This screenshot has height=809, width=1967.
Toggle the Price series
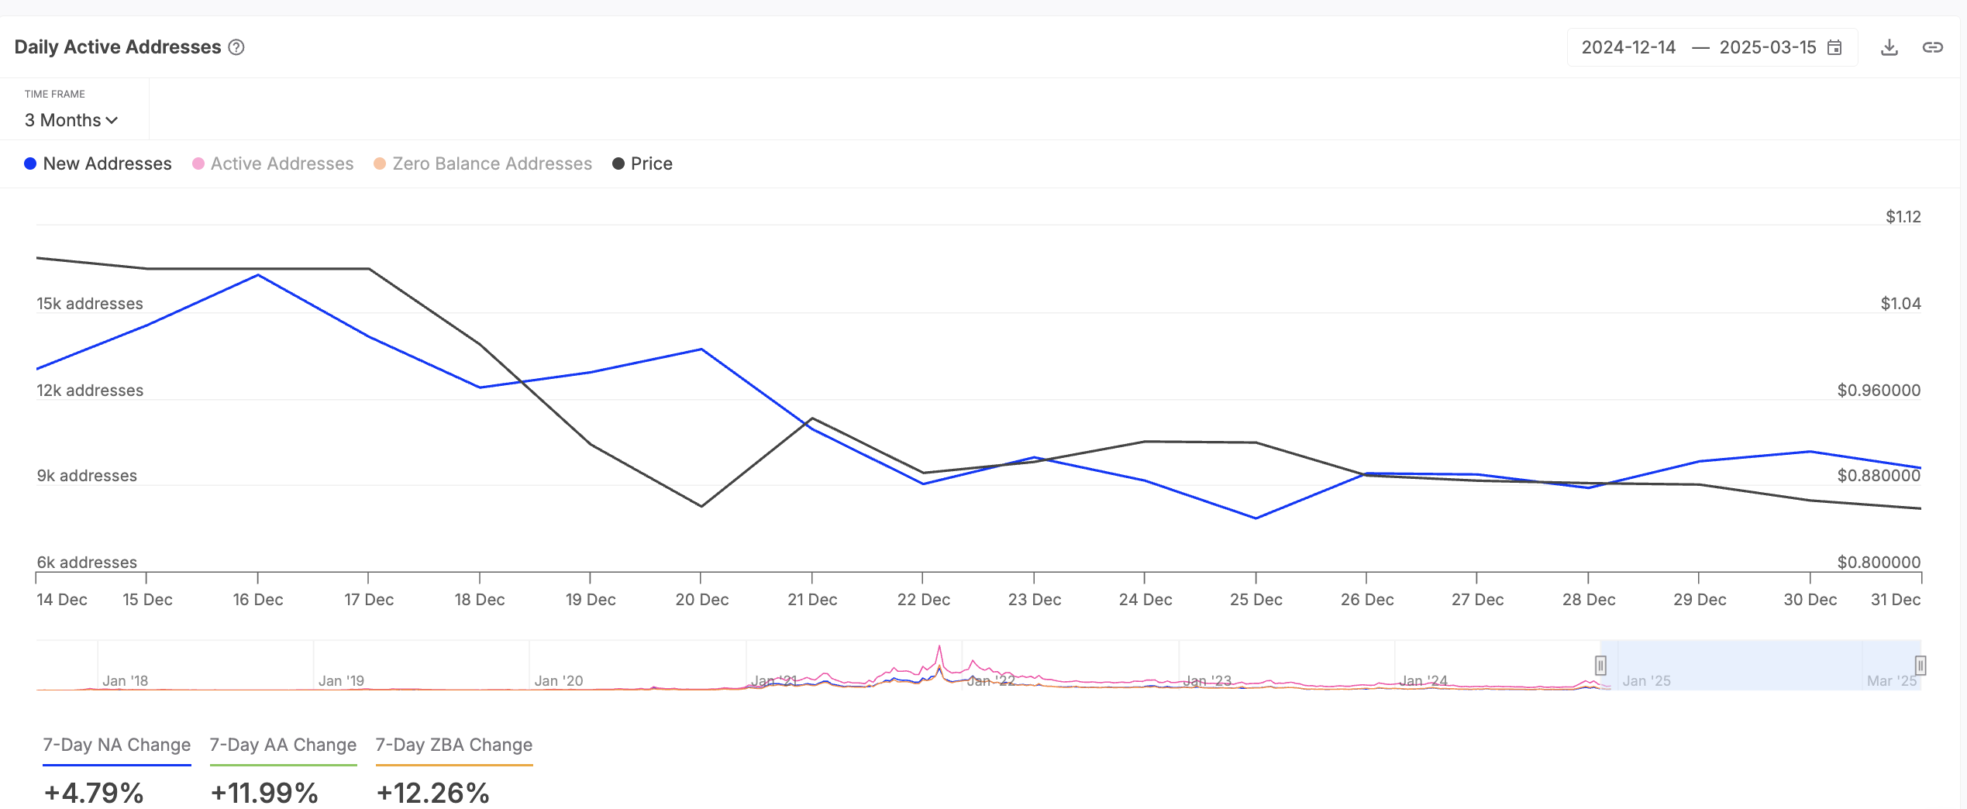642,164
